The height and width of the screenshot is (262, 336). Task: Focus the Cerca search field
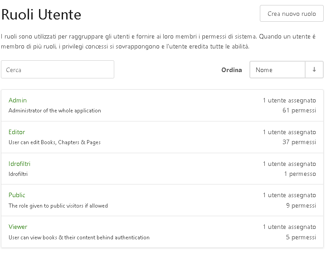coord(58,70)
